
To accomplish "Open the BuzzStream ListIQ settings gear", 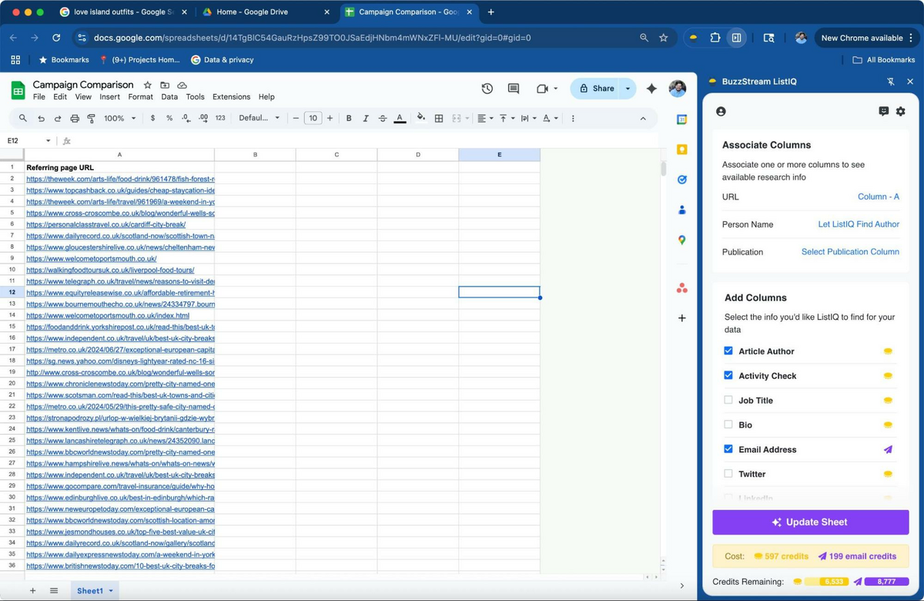I will [x=900, y=111].
